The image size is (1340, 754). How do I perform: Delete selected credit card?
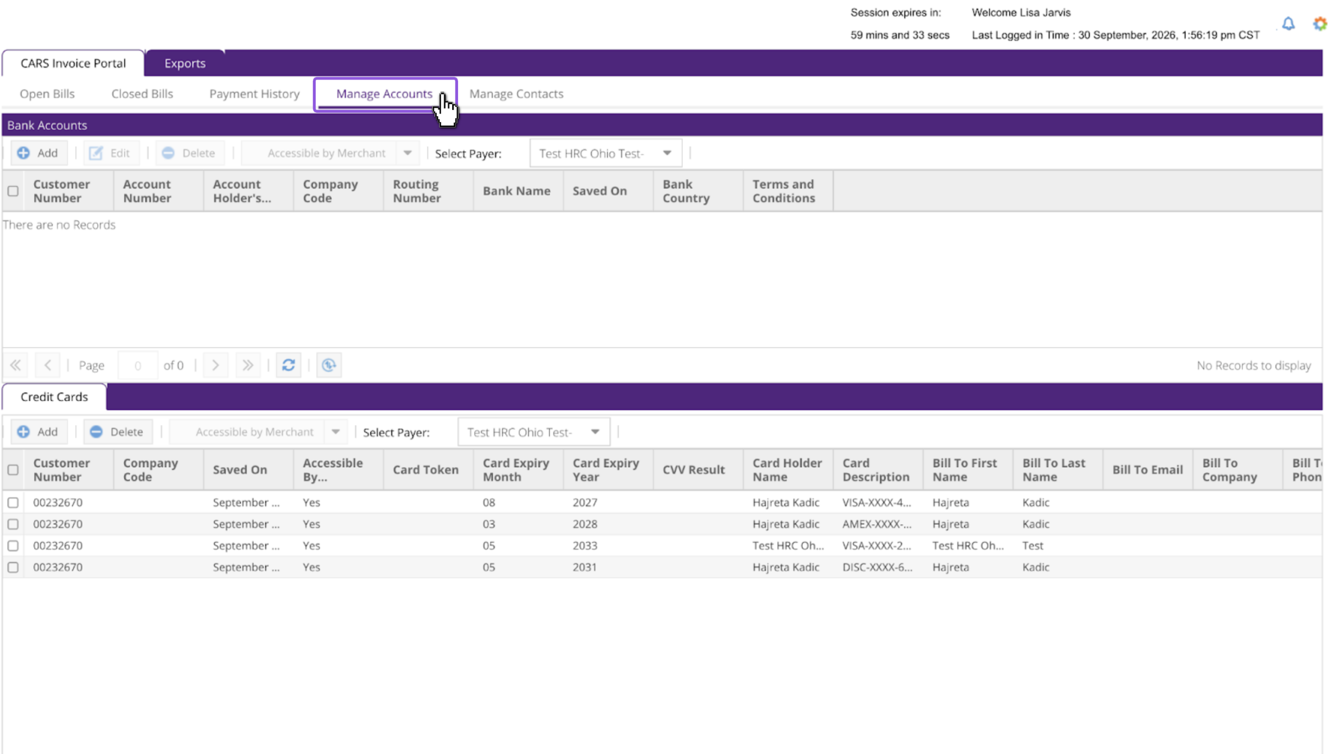tap(118, 432)
